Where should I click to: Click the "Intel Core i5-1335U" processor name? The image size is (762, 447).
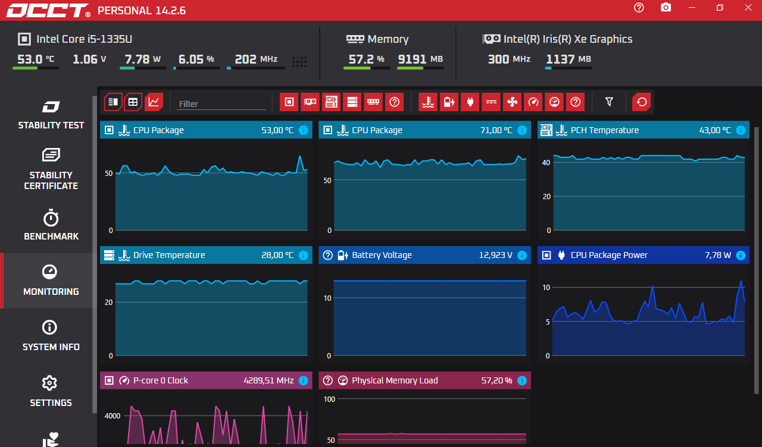[85, 39]
